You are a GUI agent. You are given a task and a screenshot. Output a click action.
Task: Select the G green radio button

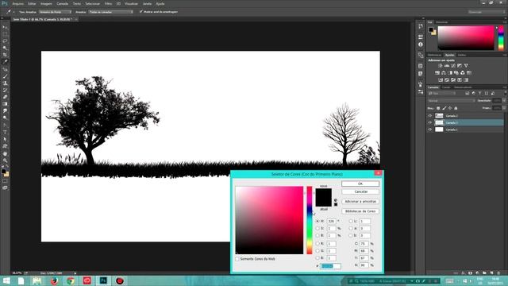coord(317,251)
